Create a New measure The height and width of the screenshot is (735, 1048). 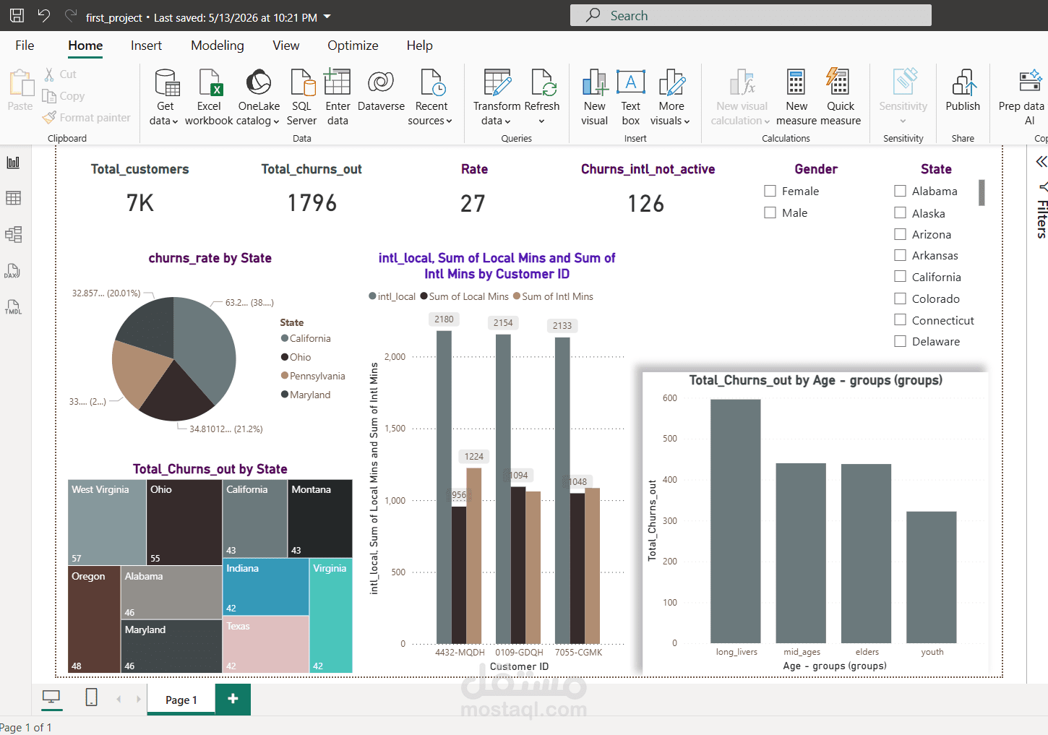click(x=796, y=98)
